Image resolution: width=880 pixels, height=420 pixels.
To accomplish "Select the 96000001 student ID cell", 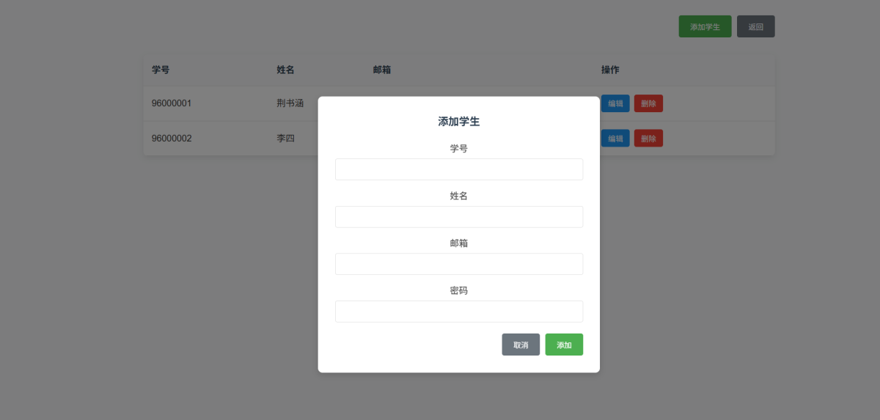I will pos(172,103).
